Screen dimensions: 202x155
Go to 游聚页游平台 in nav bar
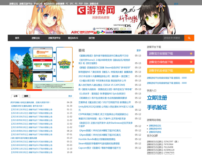54,38
